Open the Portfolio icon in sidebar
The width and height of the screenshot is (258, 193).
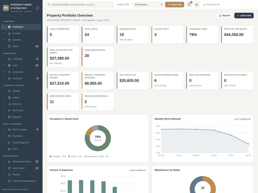click(9, 33)
